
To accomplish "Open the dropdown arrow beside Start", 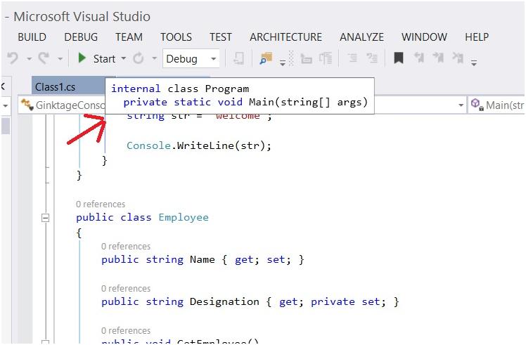I will (x=124, y=58).
